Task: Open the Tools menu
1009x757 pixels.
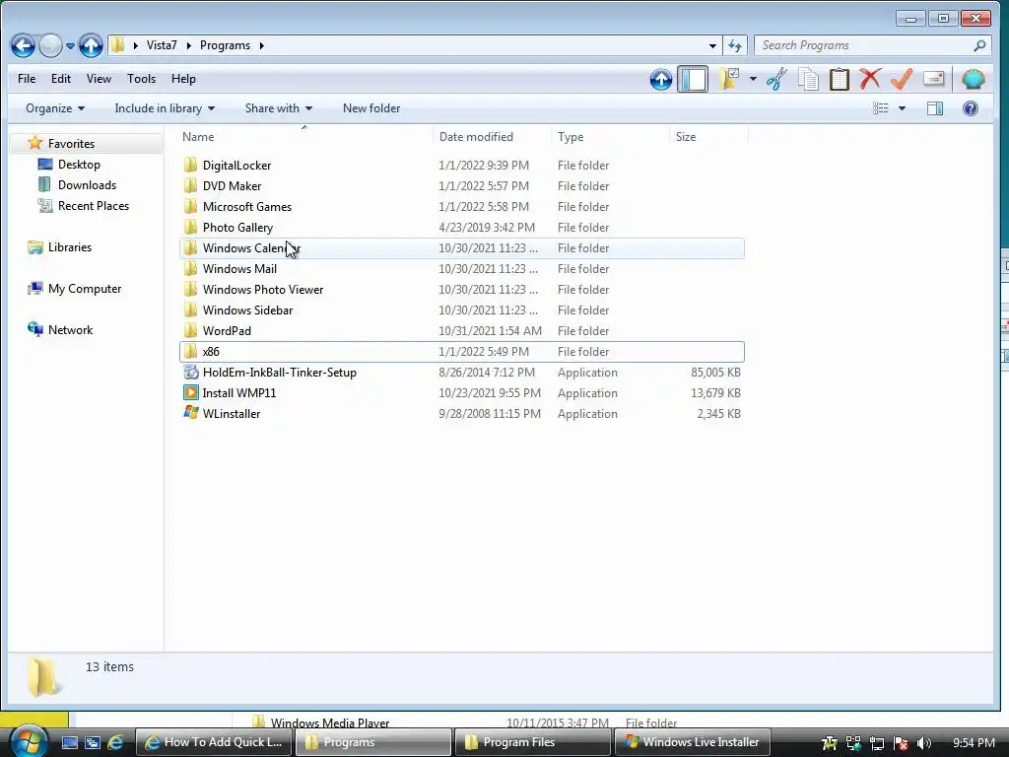Action: click(x=141, y=79)
